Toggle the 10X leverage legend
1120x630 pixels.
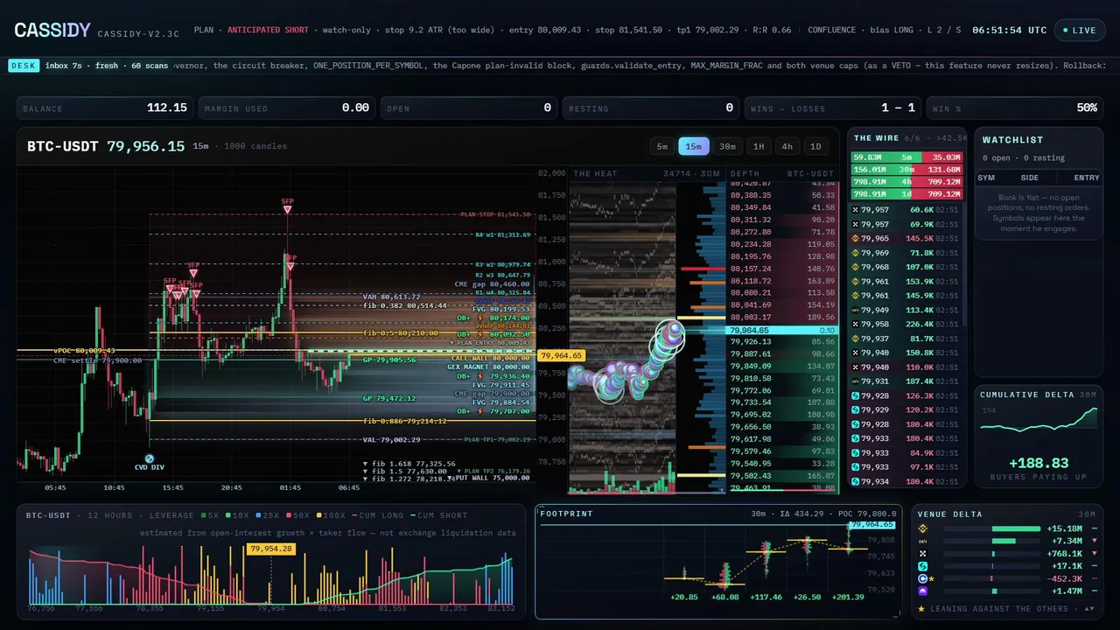pos(237,515)
